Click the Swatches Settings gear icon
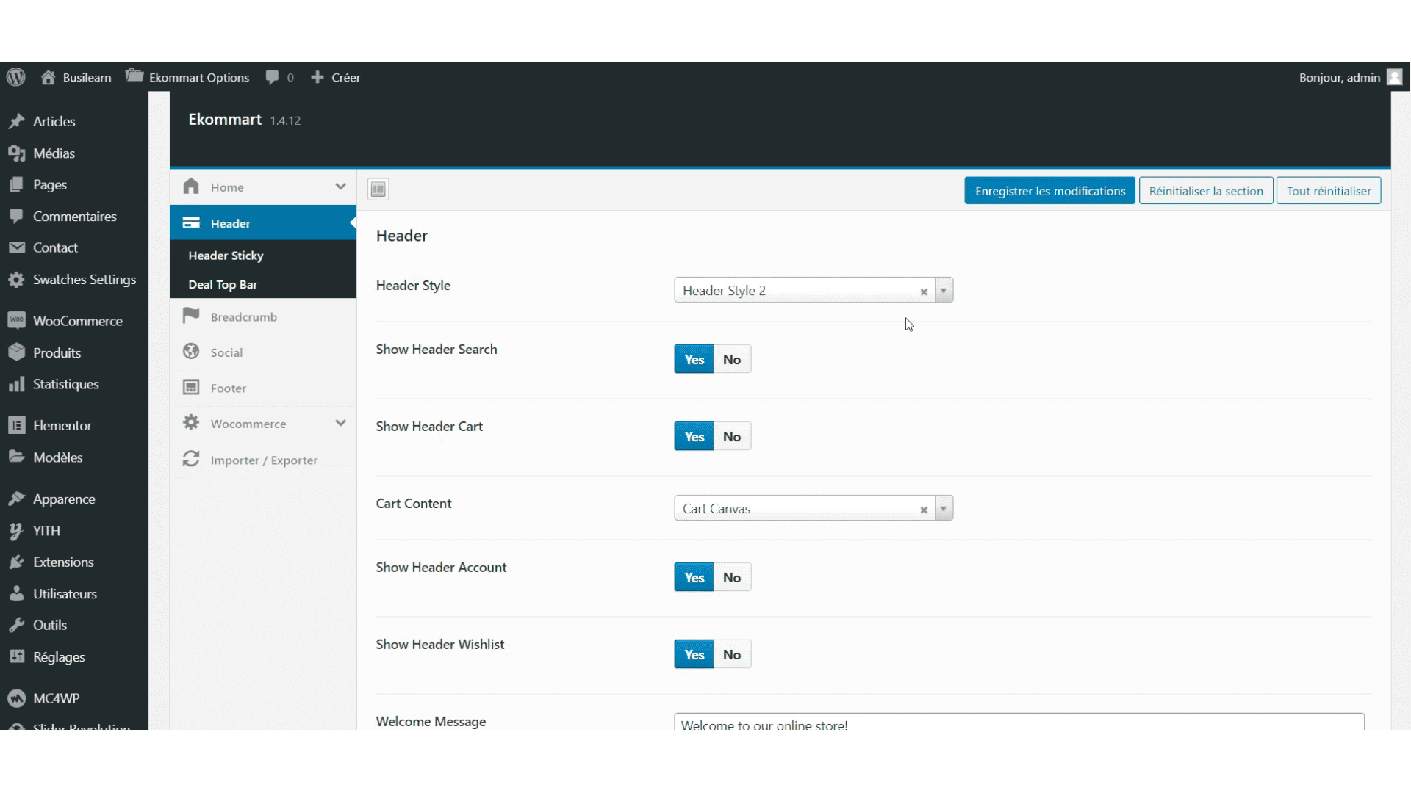Image resolution: width=1411 pixels, height=793 pixels. [x=17, y=279]
